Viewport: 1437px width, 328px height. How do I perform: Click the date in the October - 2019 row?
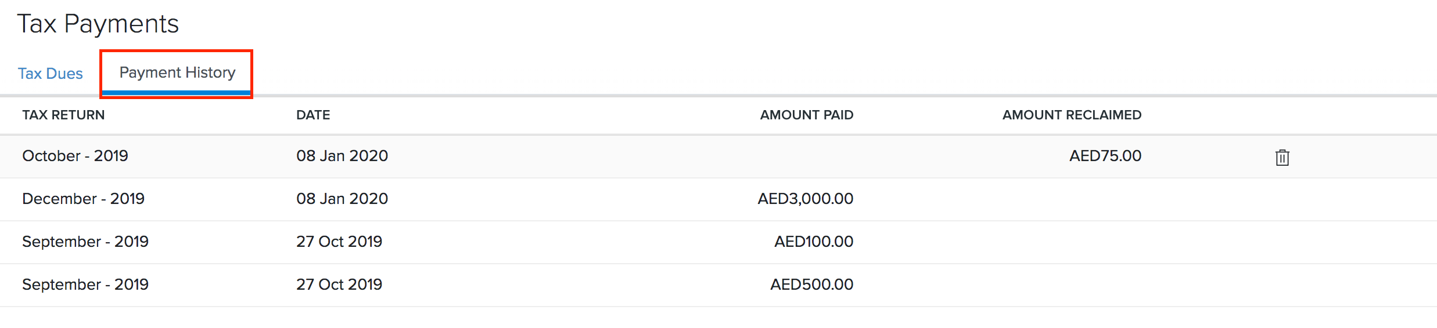tap(342, 156)
